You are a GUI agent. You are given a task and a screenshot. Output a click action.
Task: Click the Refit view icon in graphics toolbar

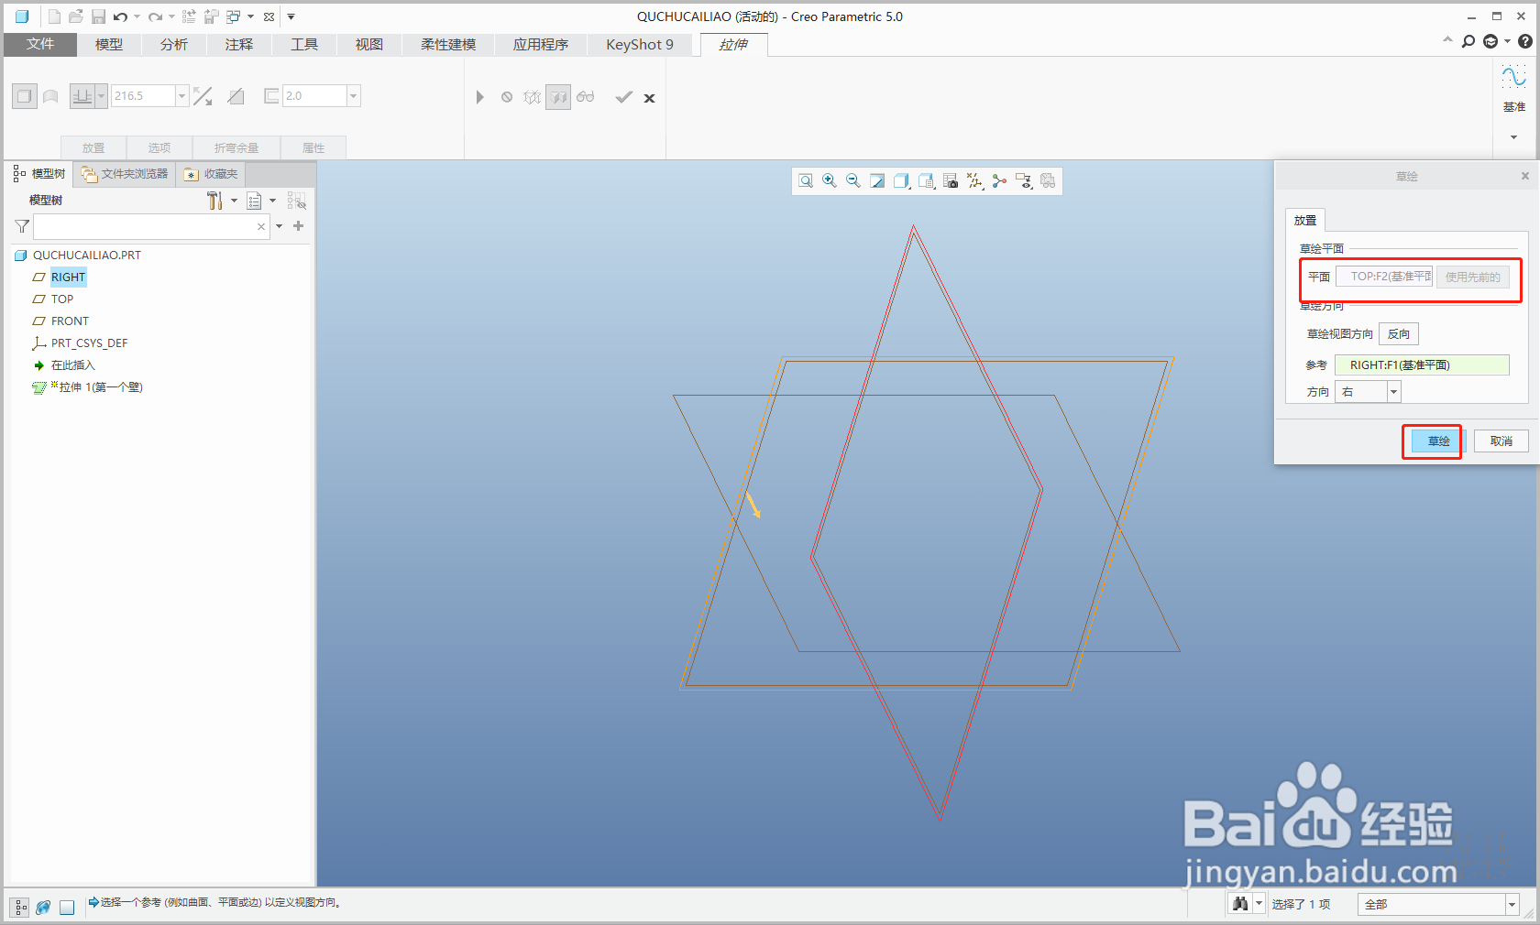tap(806, 181)
